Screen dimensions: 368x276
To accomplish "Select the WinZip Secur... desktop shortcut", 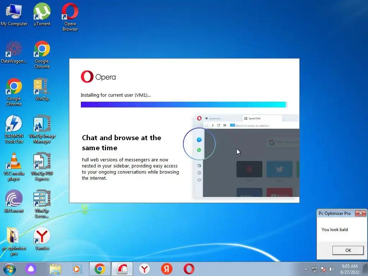I will point(42,204).
